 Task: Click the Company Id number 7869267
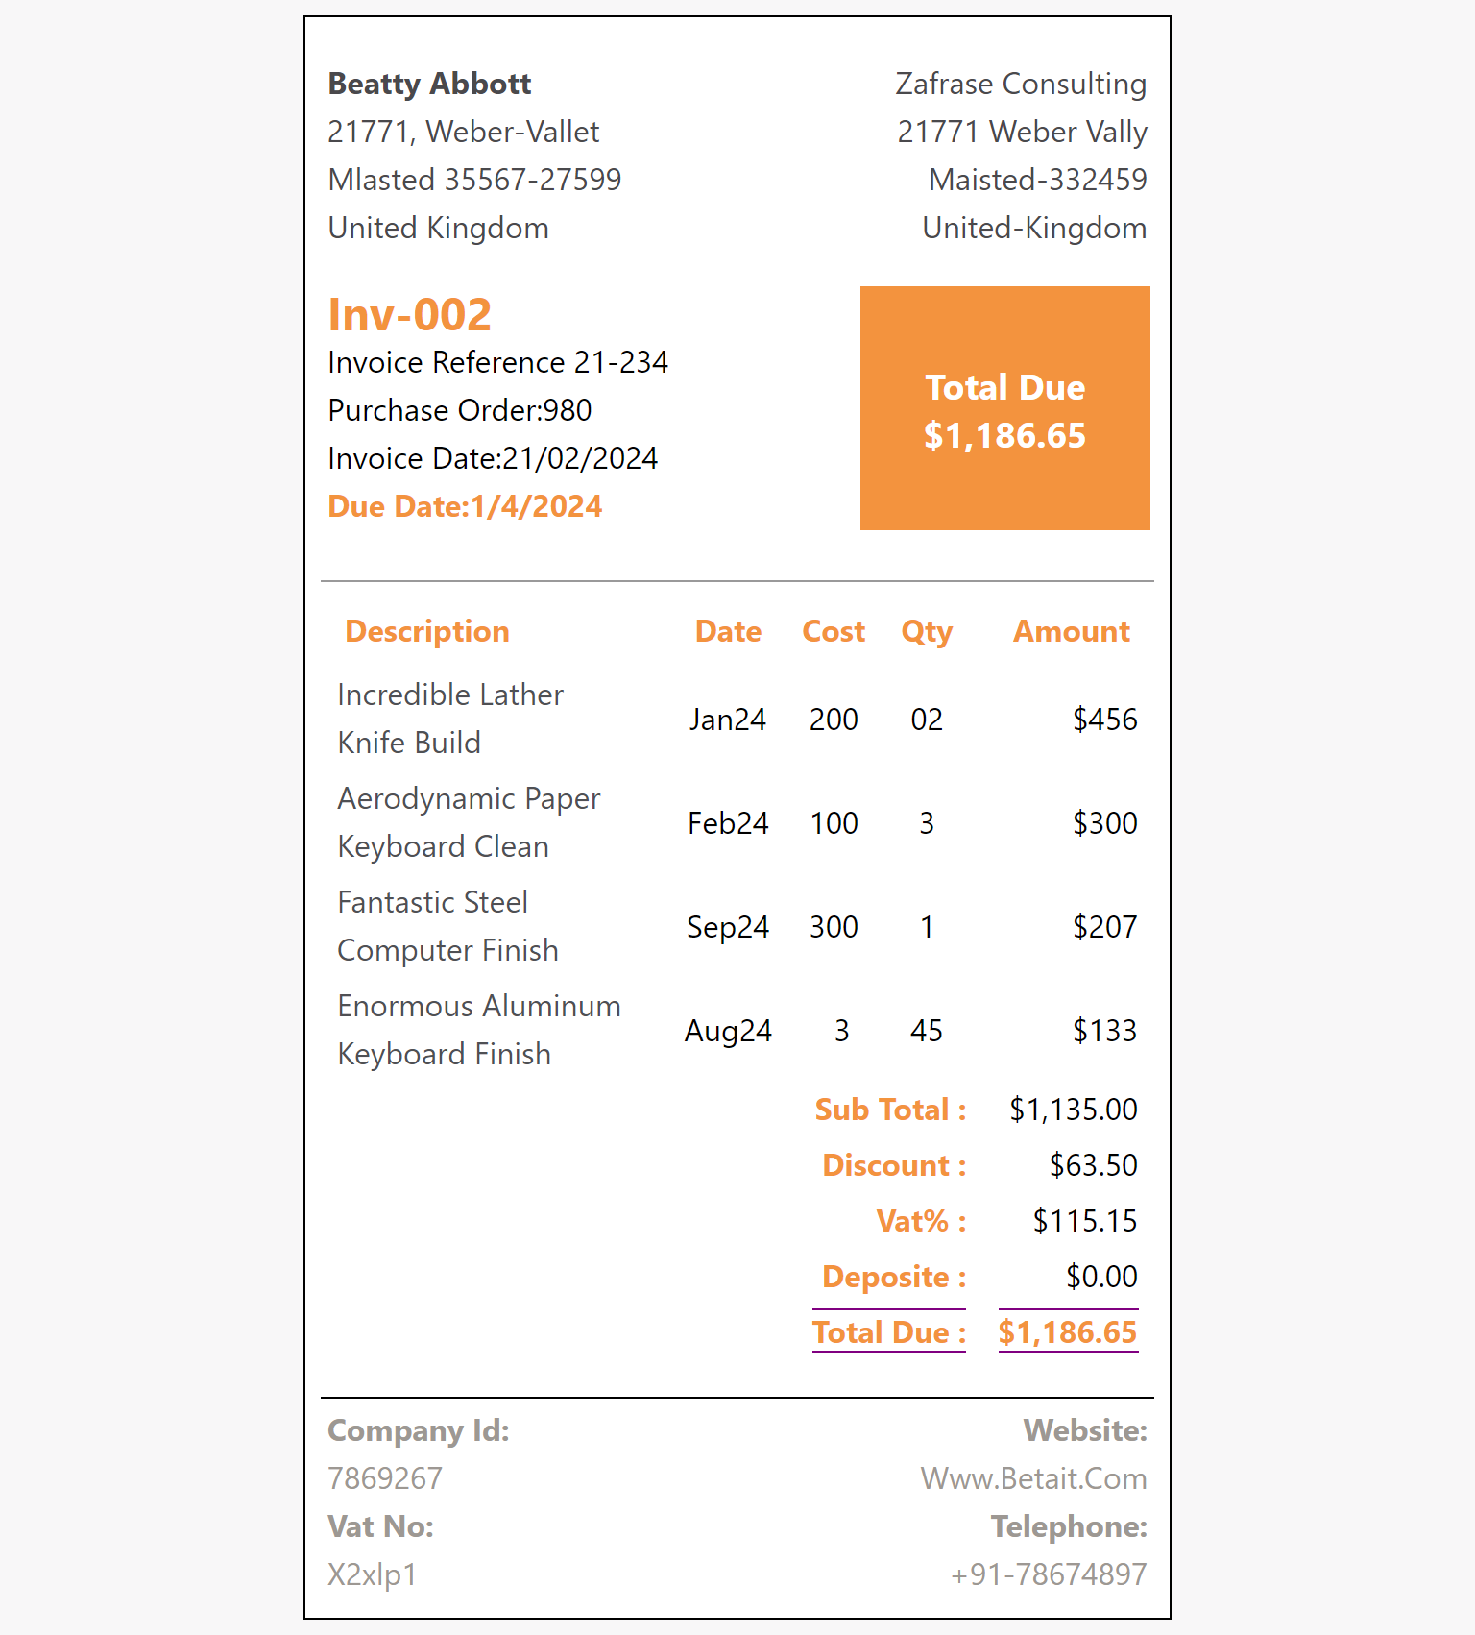coord(385,1478)
